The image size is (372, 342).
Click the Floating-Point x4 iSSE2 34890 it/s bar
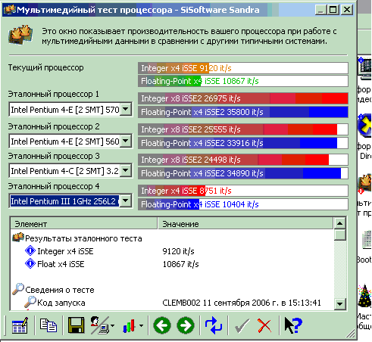pyautogui.click(x=243, y=173)
